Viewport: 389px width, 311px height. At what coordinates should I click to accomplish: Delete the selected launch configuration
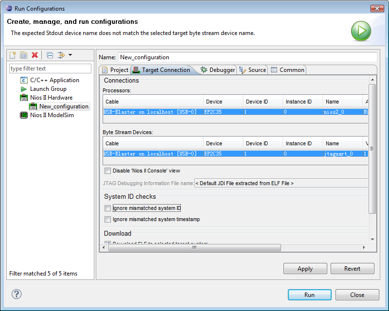pyautogui.click(x=35, y=55)
